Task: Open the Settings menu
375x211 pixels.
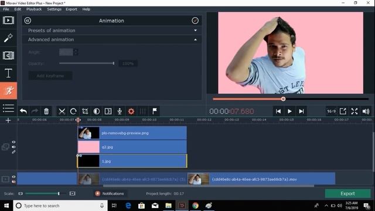Action: 54,9
